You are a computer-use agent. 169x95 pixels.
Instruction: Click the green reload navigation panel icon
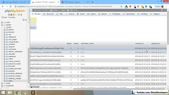(21, 15)
